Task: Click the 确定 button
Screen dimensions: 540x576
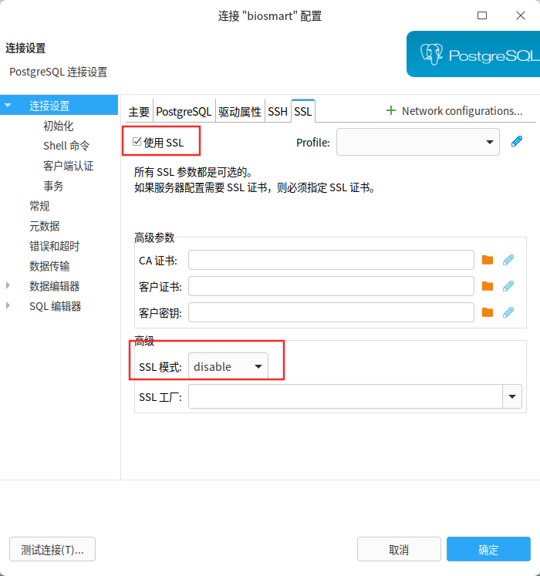Action: 488,550
